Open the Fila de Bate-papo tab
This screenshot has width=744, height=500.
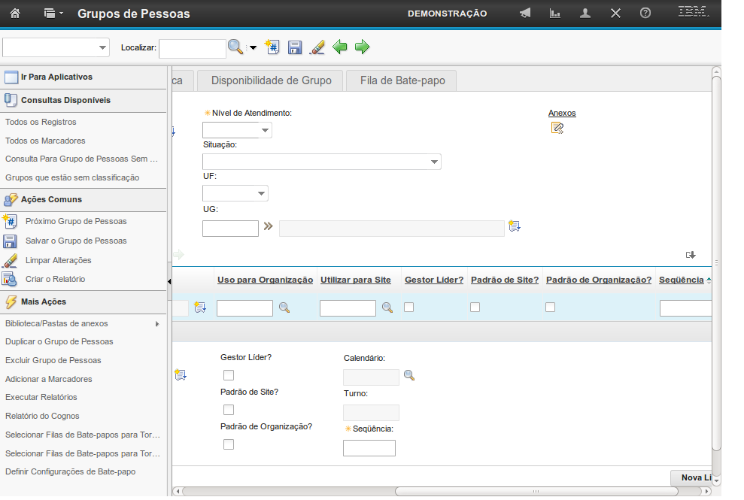[402, 80]
